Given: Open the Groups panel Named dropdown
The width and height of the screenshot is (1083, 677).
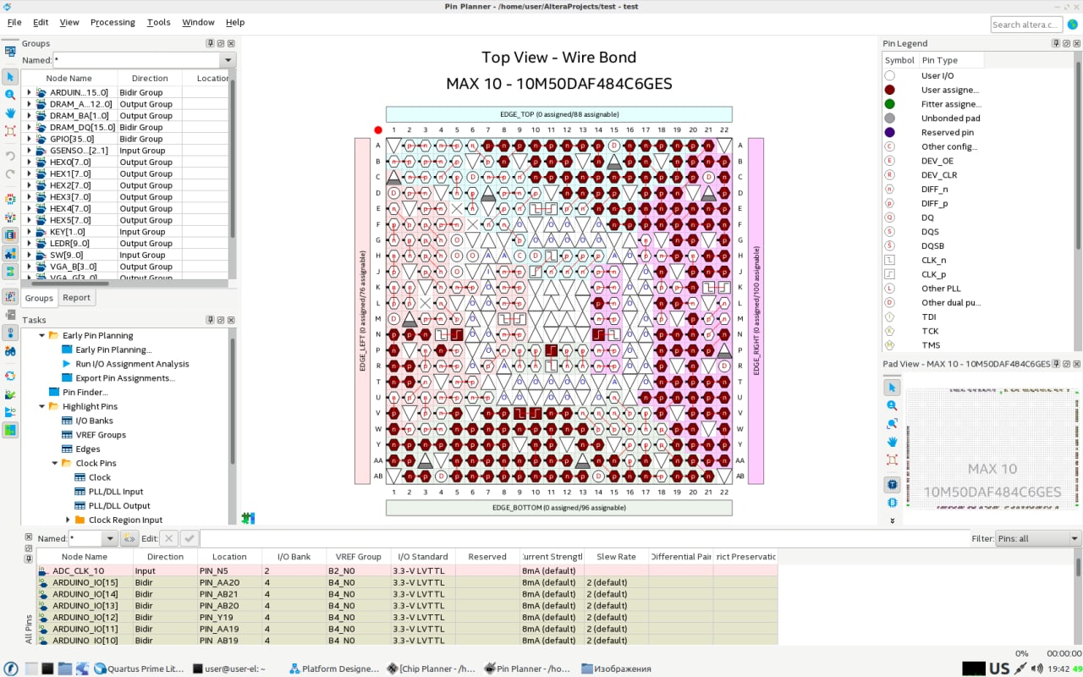Looking at the screenshot, I should click(227, 60).
